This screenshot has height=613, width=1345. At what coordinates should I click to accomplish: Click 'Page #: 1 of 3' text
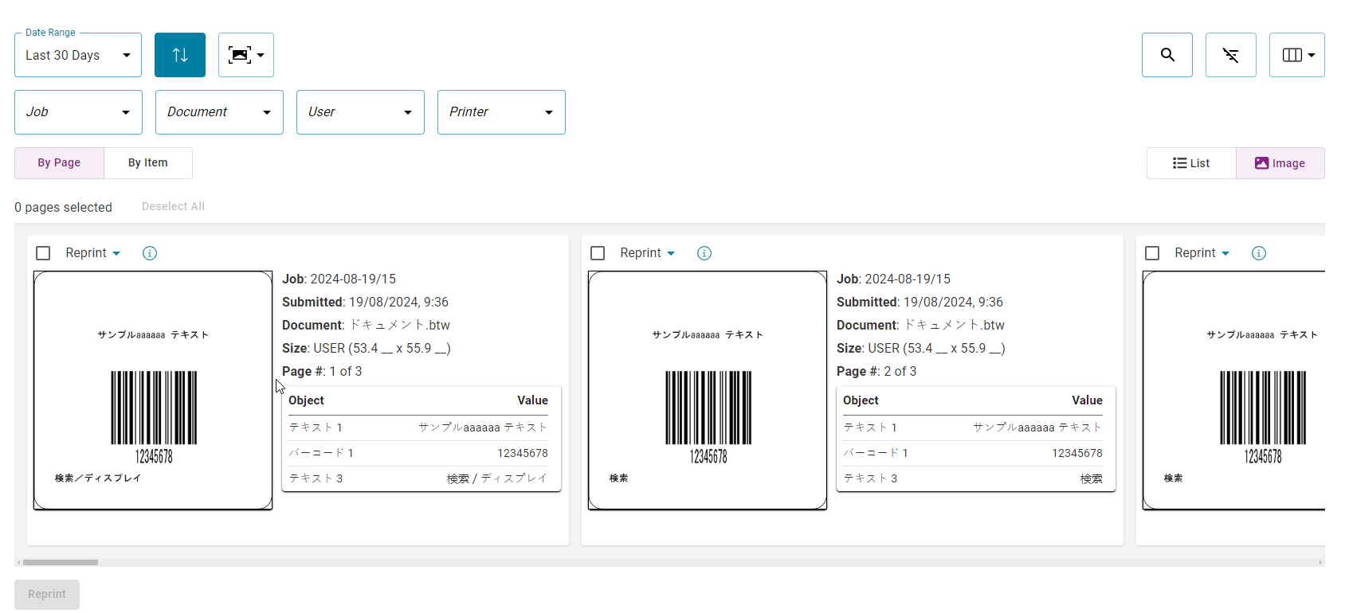pos(322,372)
